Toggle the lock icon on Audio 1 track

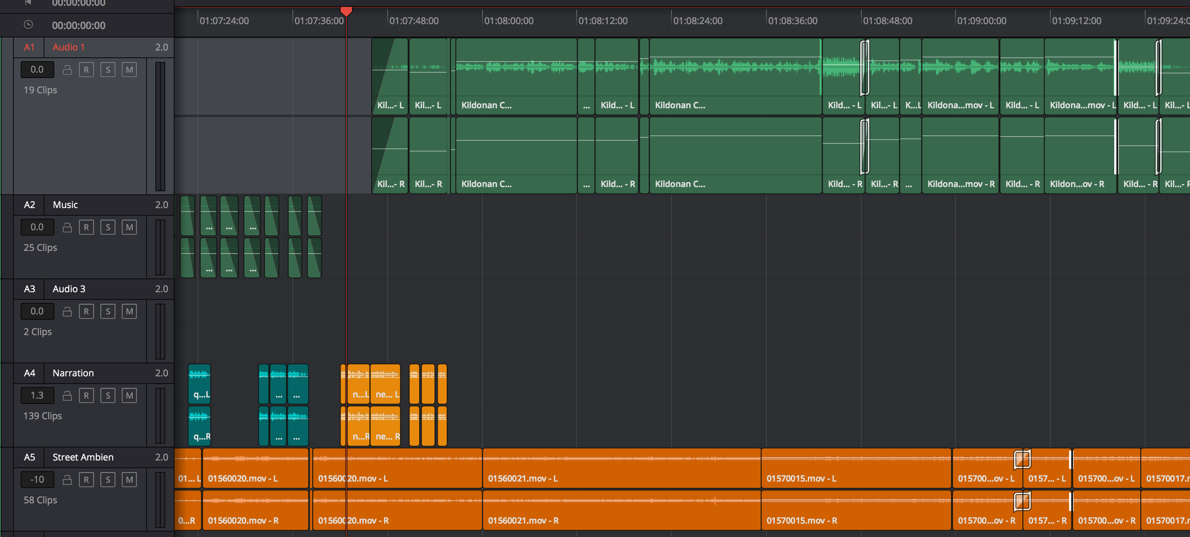[67, 70]
